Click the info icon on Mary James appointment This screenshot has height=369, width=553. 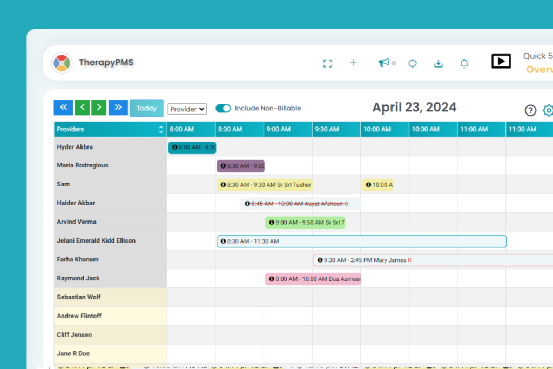point(320,260)
